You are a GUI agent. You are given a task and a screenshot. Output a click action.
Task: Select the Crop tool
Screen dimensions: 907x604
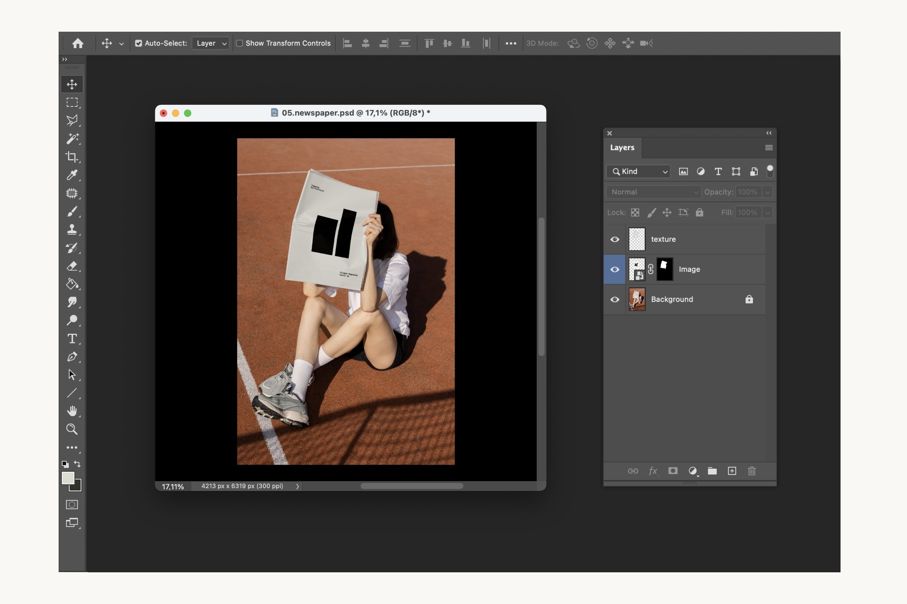72,157
